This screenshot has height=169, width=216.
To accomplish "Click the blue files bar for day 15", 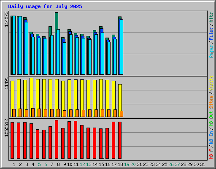I will click(x=102, y=30).
